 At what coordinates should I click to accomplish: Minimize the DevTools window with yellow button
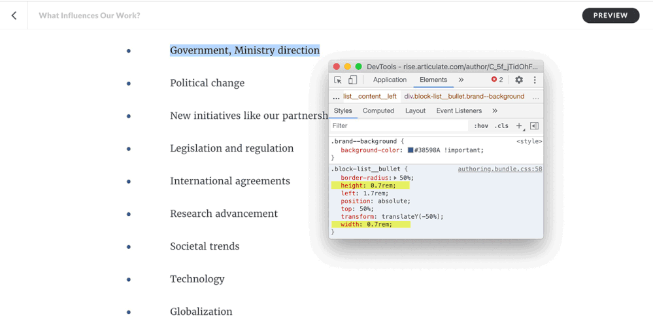coord(348,67)
